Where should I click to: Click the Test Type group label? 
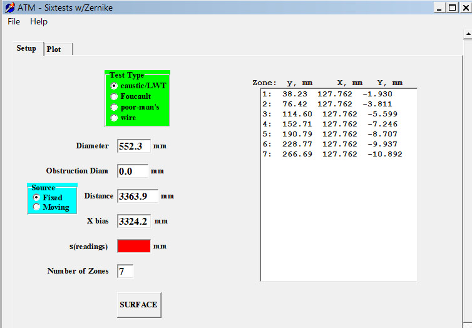coord(126,75)
